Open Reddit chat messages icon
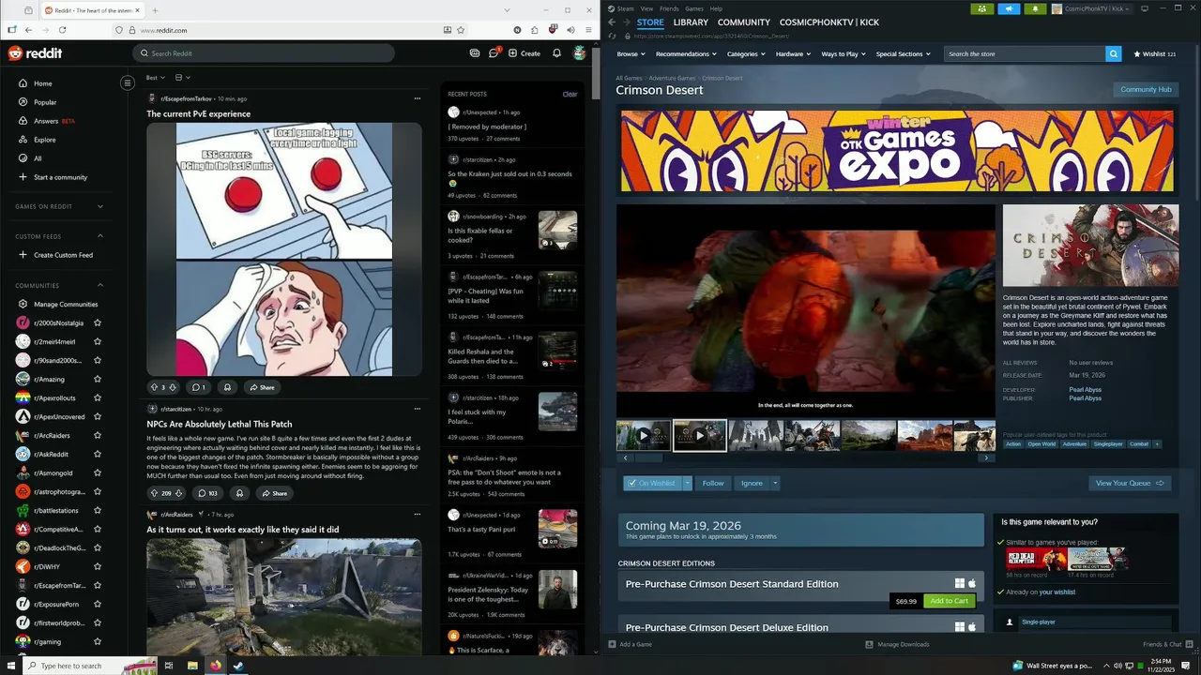 pyautogui.click(x=494, y=53)
